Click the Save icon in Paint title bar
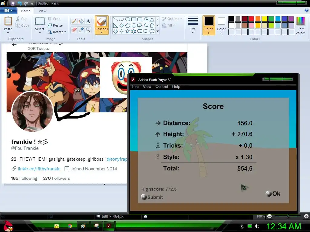Image resolution: width=310 pixels, height=232 pixels. pyautogui.click(x=13, y=3)
